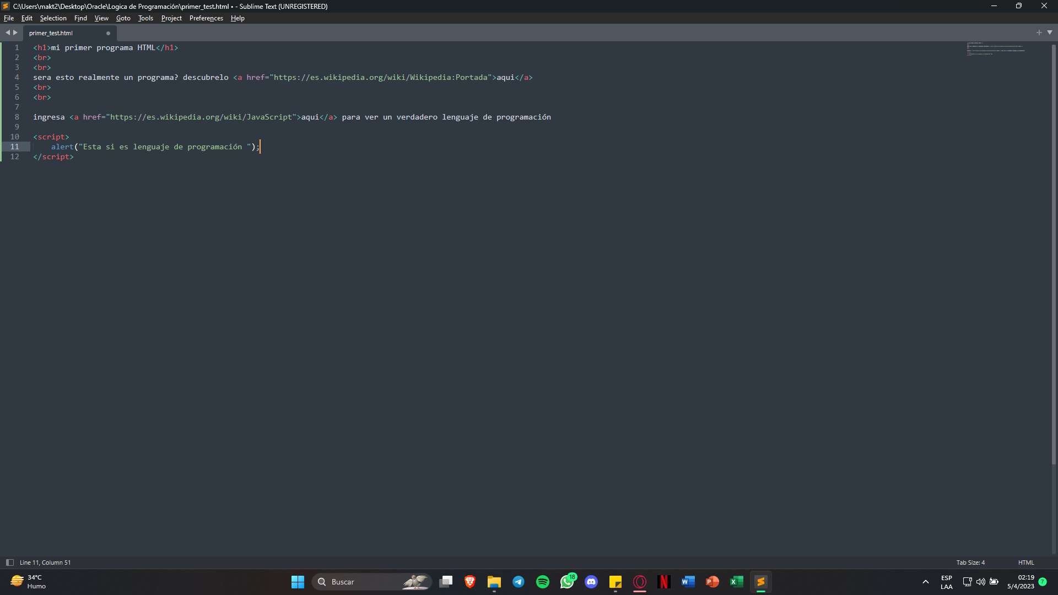Click the Line 11, Column 51 status text
This screenshot has width=1058, height=595.
click(x=45, y=562)
